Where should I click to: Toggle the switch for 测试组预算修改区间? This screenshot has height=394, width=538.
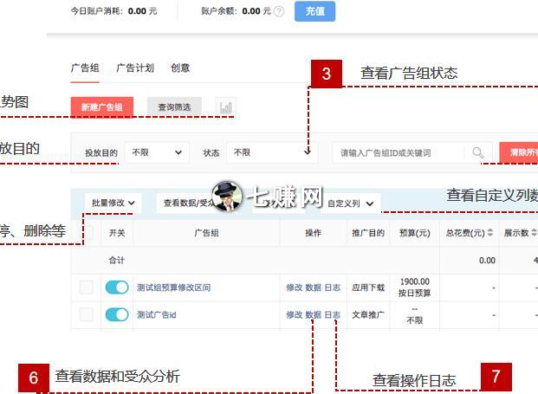tap(117, 287)
